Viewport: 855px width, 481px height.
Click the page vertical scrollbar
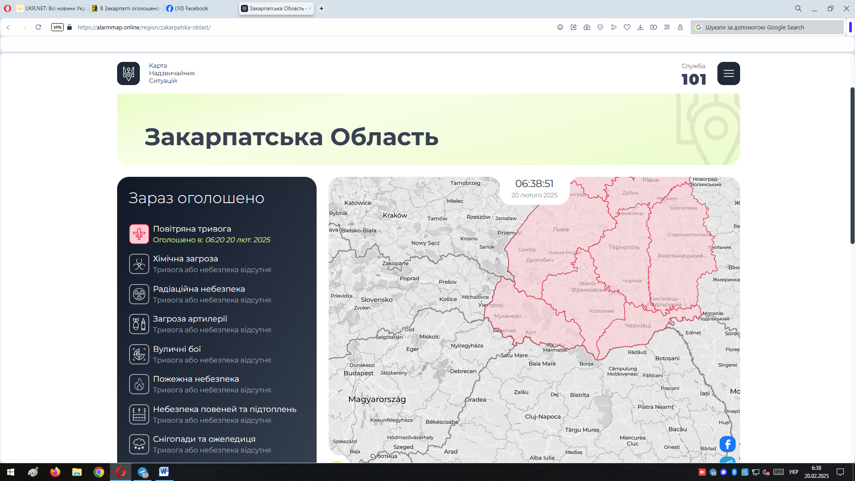(x=852, y=166)
